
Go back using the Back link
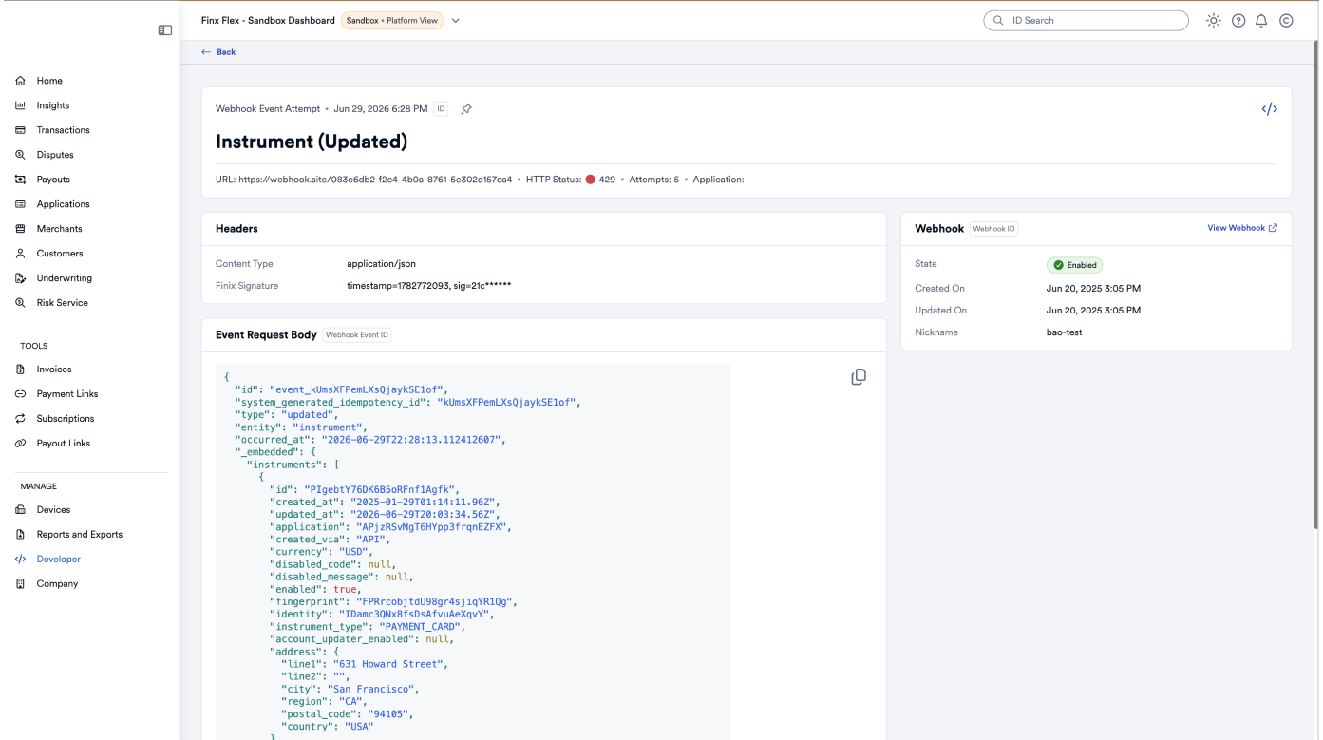[x=218, y=52]
